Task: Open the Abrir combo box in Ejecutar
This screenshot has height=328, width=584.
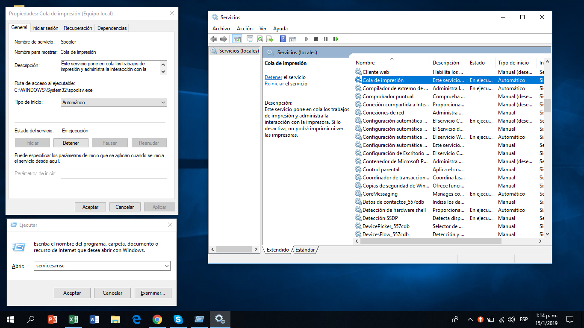Action: (x=167, y=266)
